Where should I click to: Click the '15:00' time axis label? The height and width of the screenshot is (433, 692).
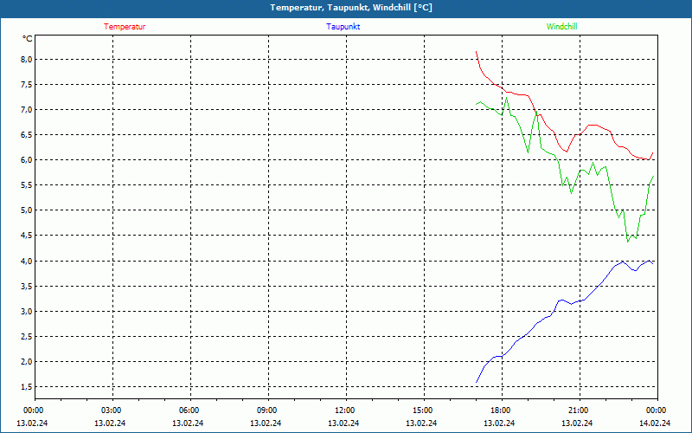pyautogui.click(x=423, y=410)
